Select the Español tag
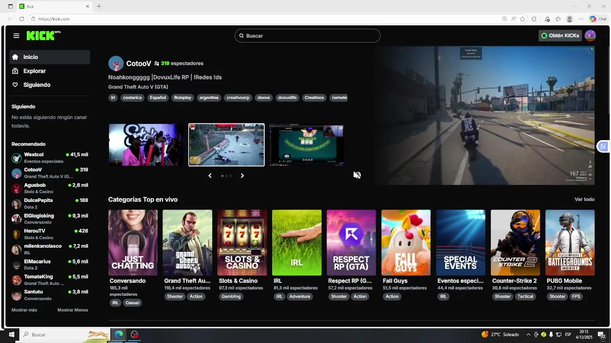611x343 pixels. [x=158, y=98]
